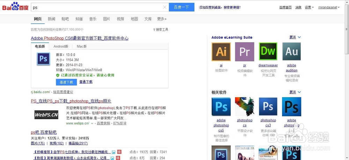Open the 自学PS七日成神 post link
This screenshot has height=160, width=349.
point(72,152)
